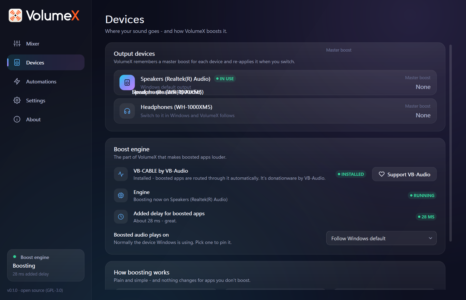Screen dimensions: 466x300
Task: Click the VB-CABLE waveform icon
Action: coord(121,174)
